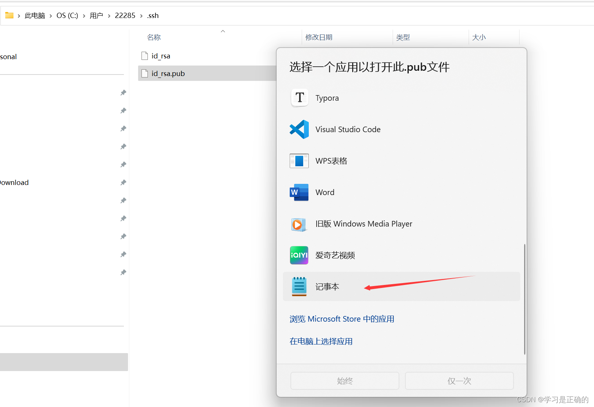Sort by 大小 column header
The width and height of the screenshot is (594, 407).
click(x=479, y=37)
